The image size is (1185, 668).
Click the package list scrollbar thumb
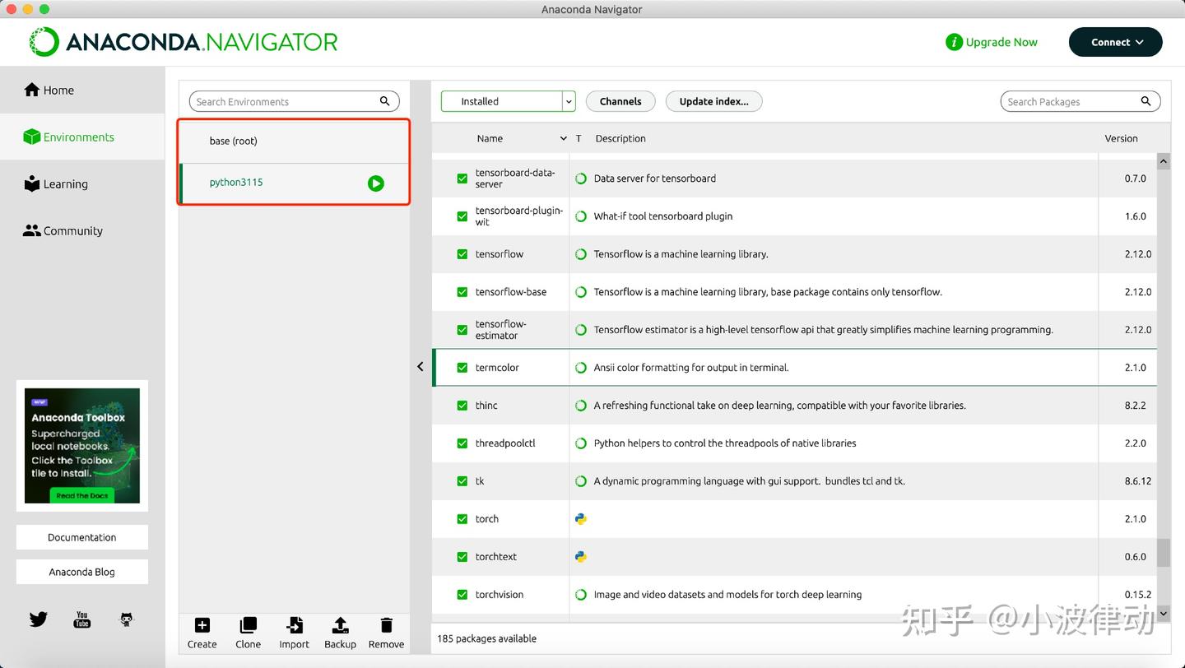tap(1164, 553)
